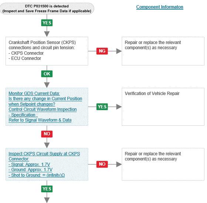Click NO badge beside CKPS Circuit Supply box
The height and width of the screenshot is (203, 207).
point(102,164)
